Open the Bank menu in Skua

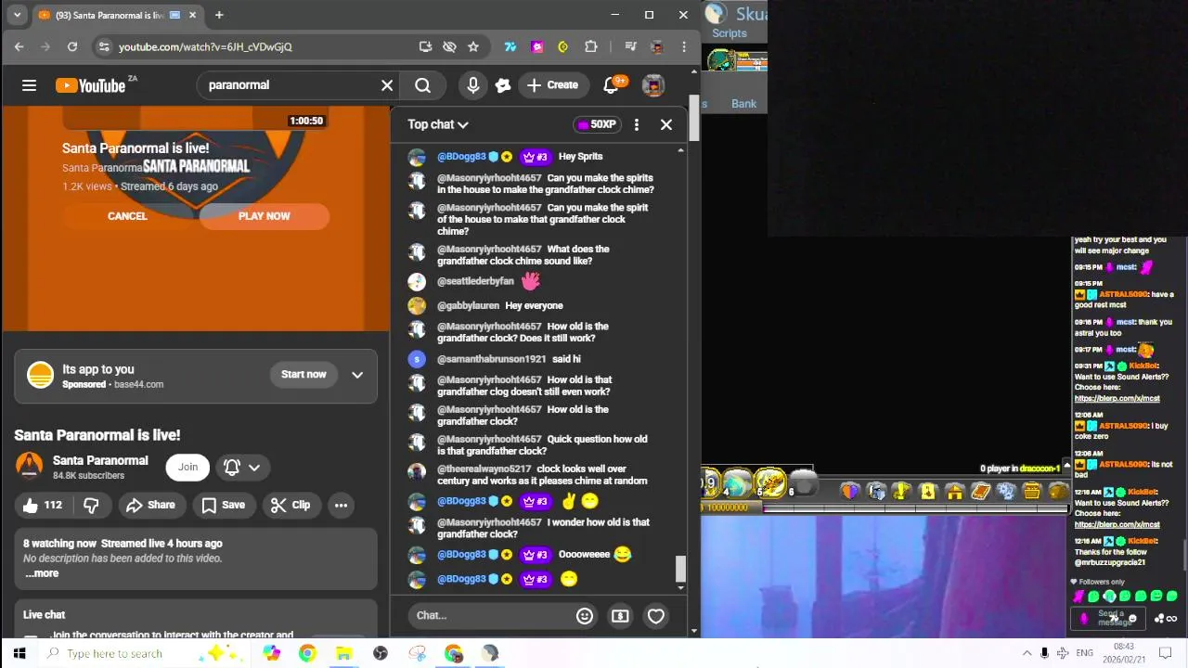coord(743,104)
